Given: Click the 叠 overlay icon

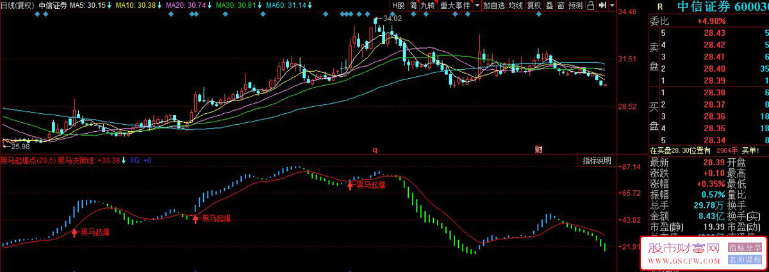Looking at the screenshot, I should pos(549,5).
